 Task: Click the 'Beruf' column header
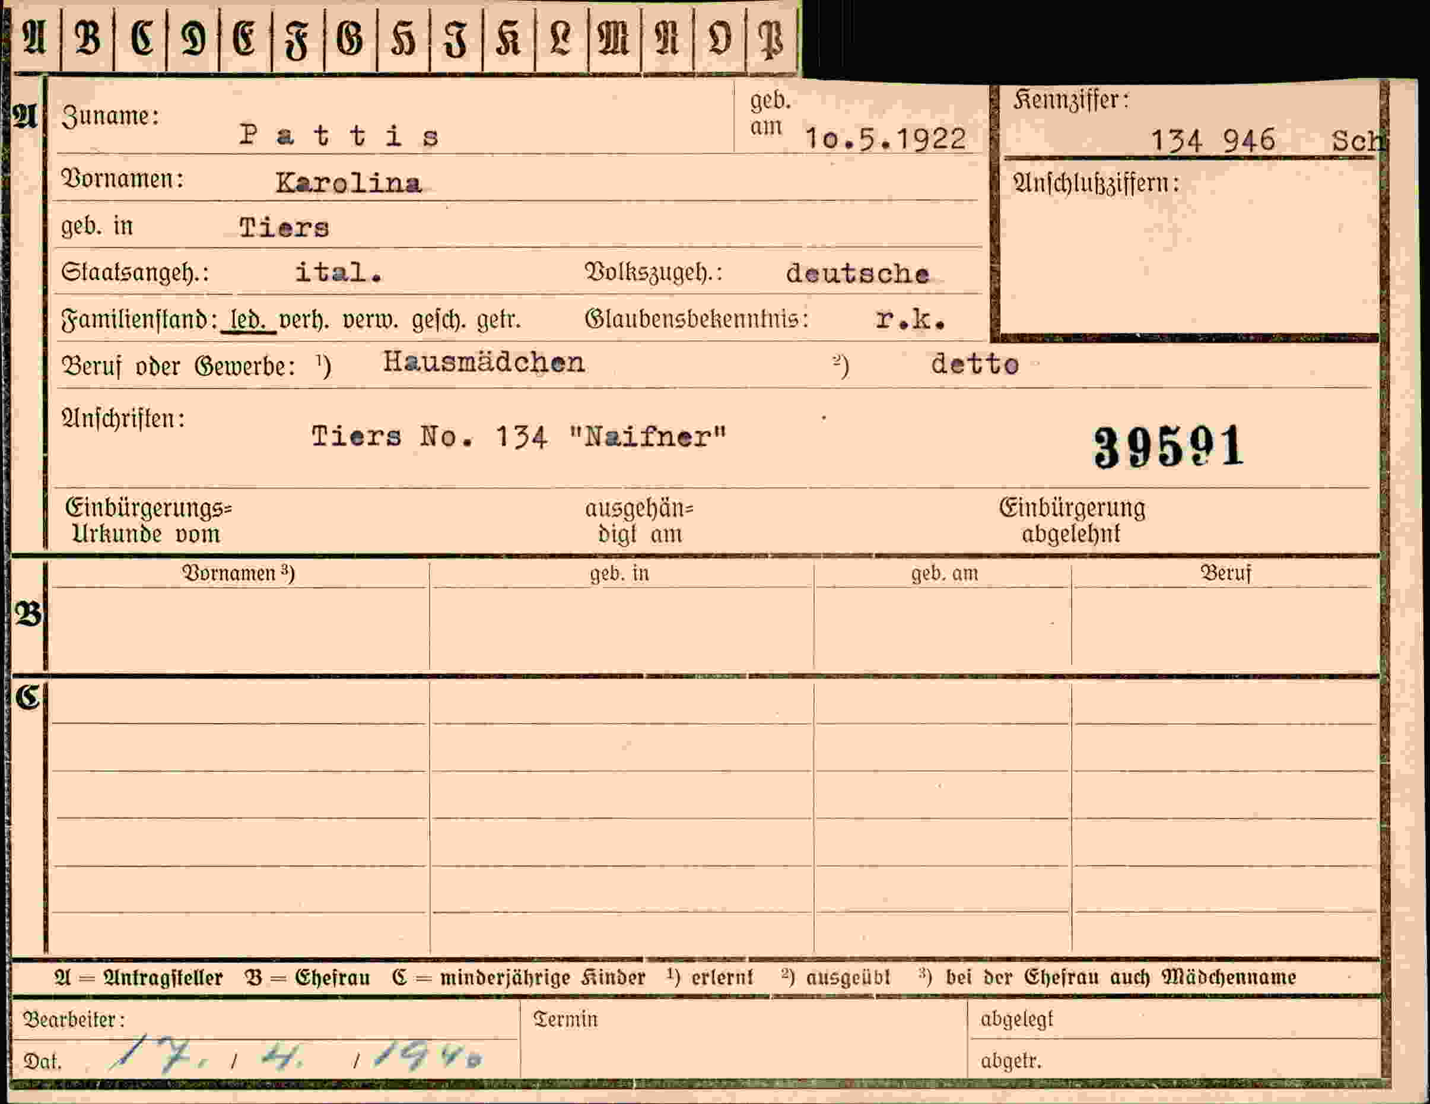[1226, 573]
